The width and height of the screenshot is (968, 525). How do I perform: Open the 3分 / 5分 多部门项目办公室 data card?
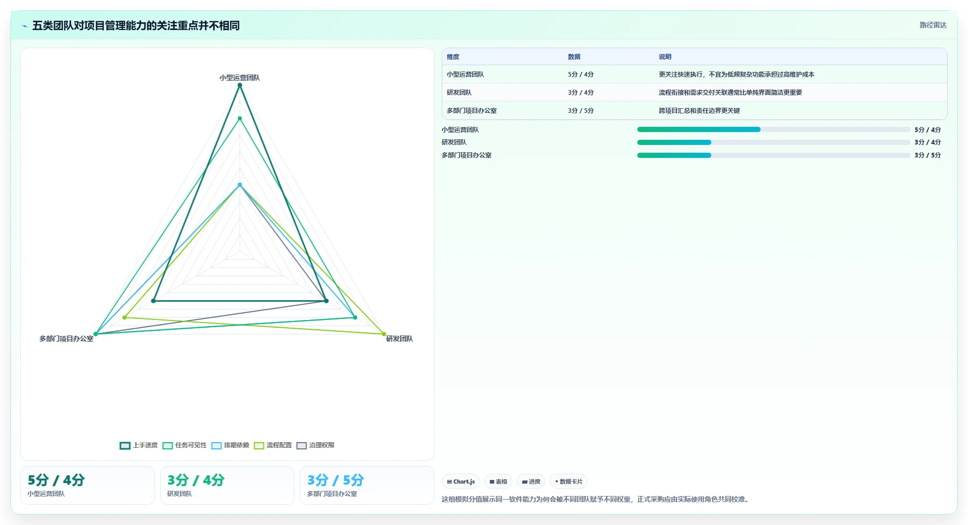367,485
